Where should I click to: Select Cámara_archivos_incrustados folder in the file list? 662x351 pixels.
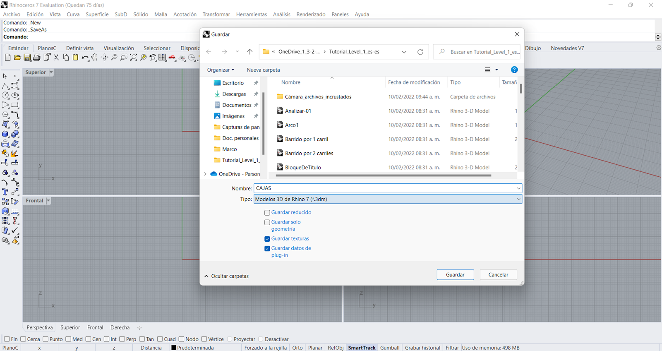(x=318, y=97)
